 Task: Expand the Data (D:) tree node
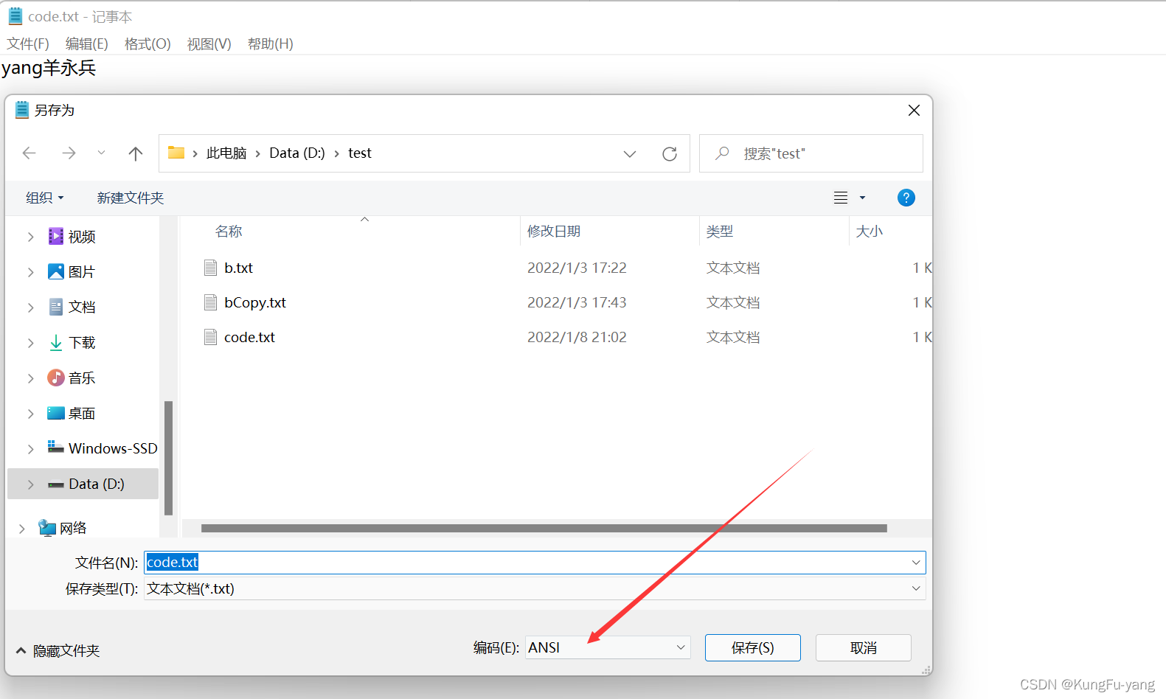30,484
